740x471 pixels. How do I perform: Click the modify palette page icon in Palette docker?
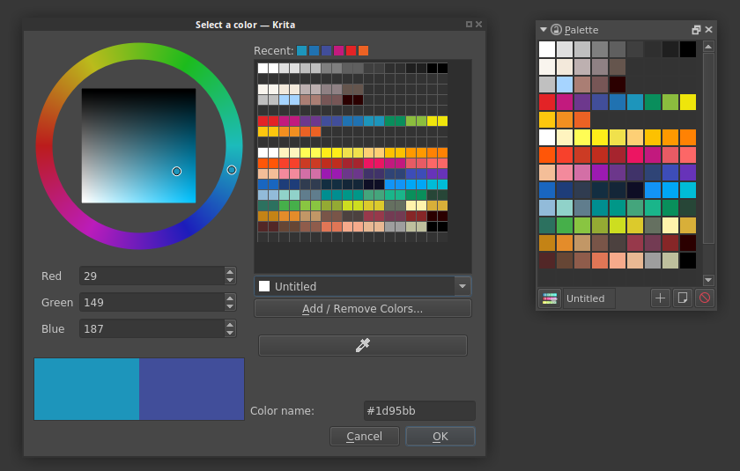tap(683, 298)
